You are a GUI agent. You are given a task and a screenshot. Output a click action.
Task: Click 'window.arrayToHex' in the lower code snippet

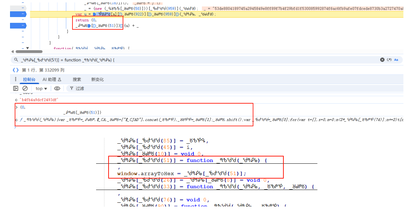click(146, 174)
